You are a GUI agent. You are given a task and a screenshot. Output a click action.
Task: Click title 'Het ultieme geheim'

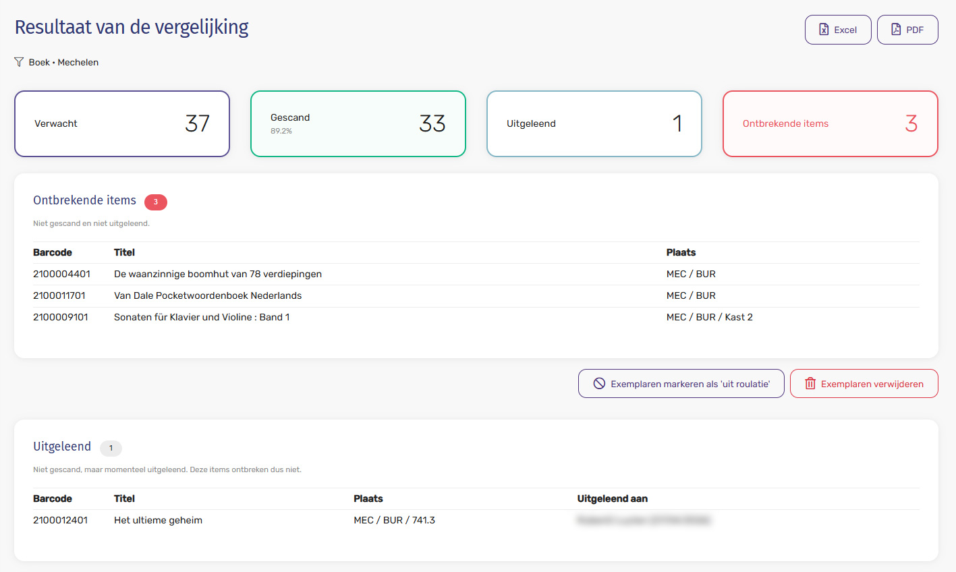(158, 520)
